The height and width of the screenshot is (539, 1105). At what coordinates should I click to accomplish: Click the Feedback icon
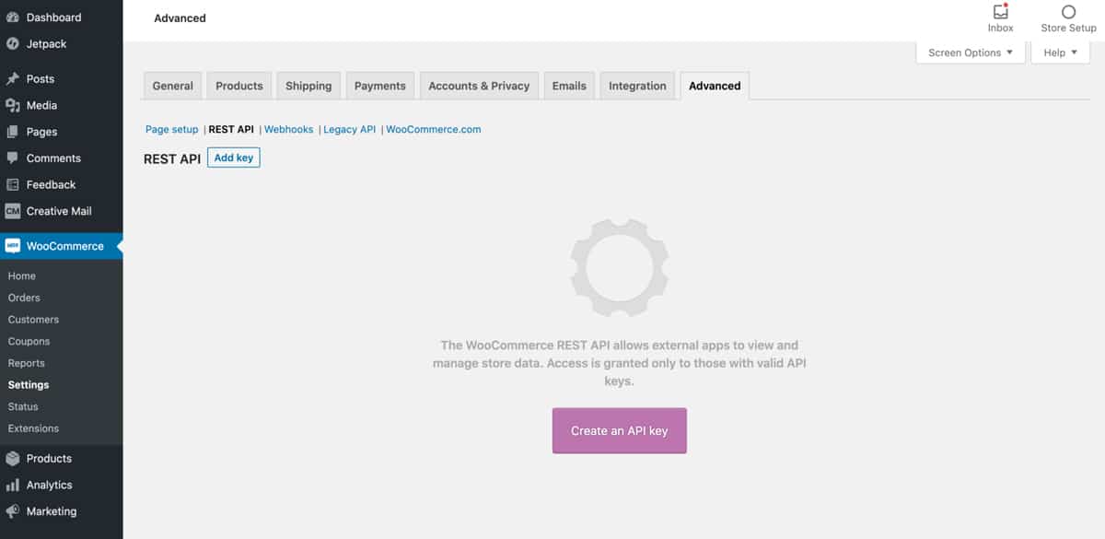[13, 184]
